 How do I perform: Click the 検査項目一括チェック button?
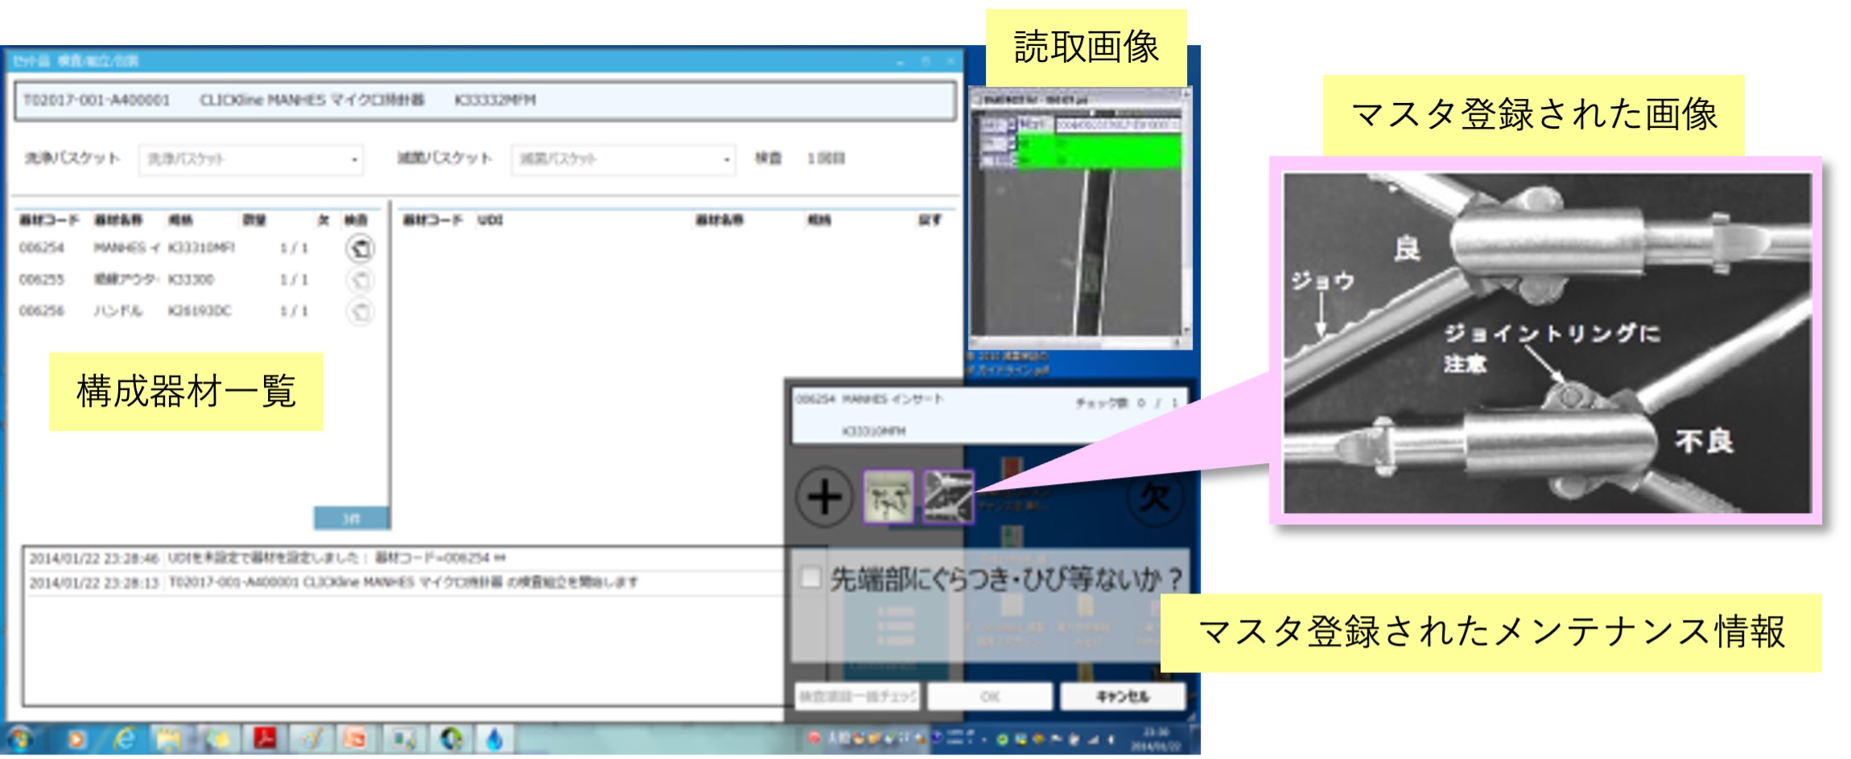tap(858, 696)
